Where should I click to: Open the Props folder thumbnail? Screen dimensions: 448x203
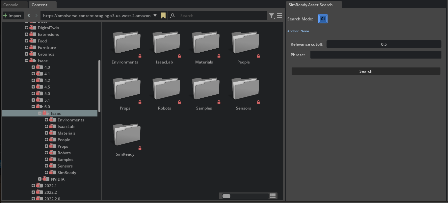[127, 89]
